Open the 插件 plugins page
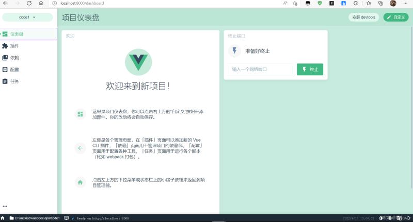This screenshot has height=222, width=413. coord(28,46)
